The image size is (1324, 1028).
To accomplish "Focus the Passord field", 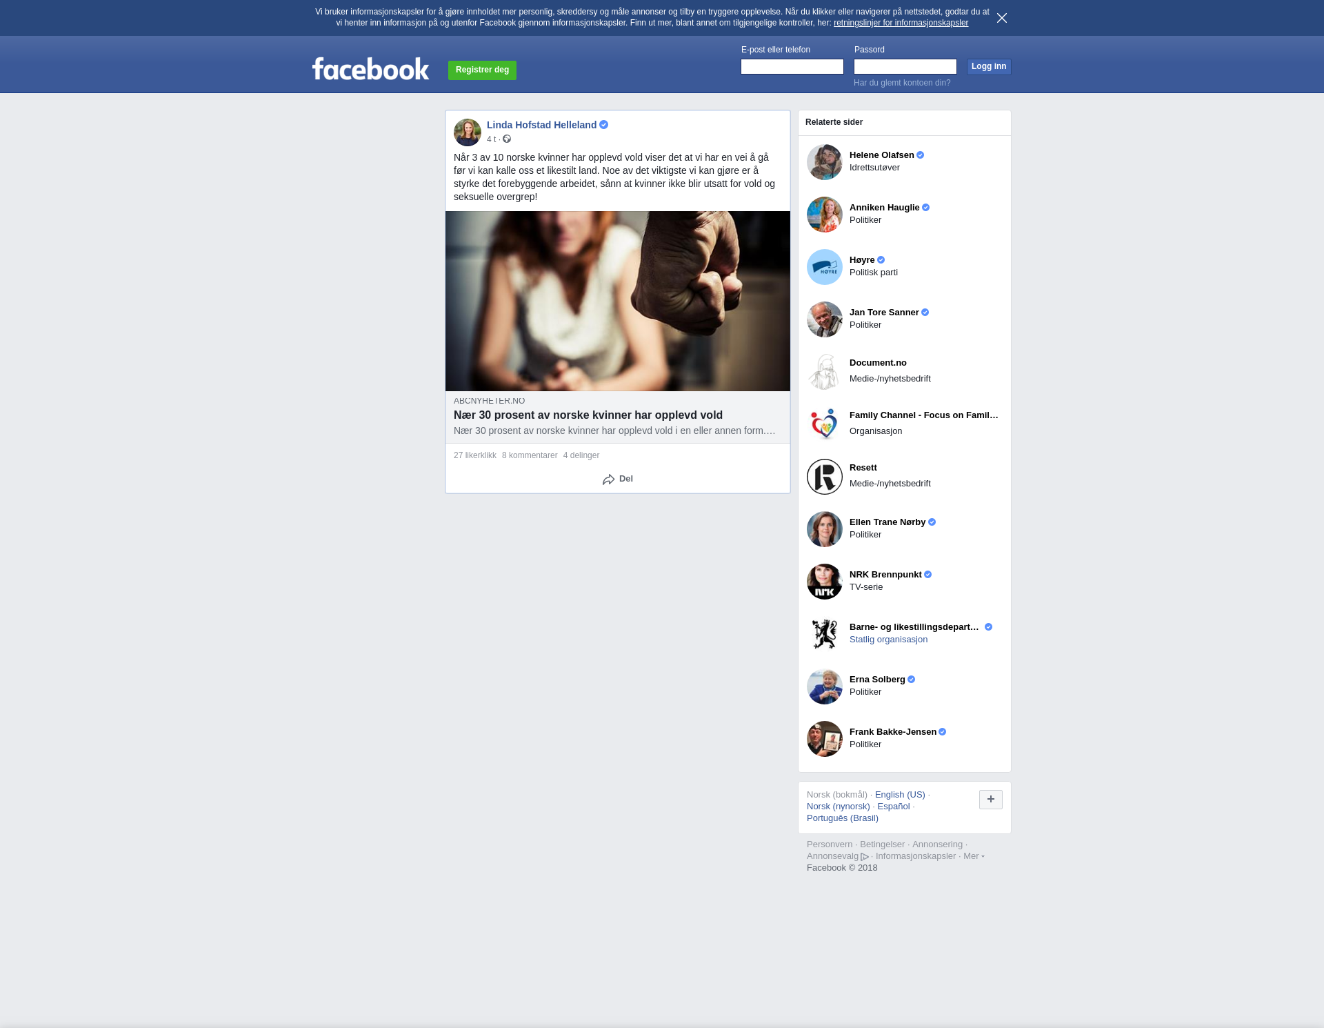I will tap(905, 66).
